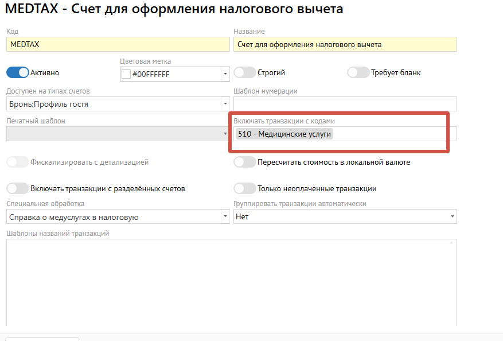Toggle Фискализировать с детализацией switch

(x=17, y=162)
